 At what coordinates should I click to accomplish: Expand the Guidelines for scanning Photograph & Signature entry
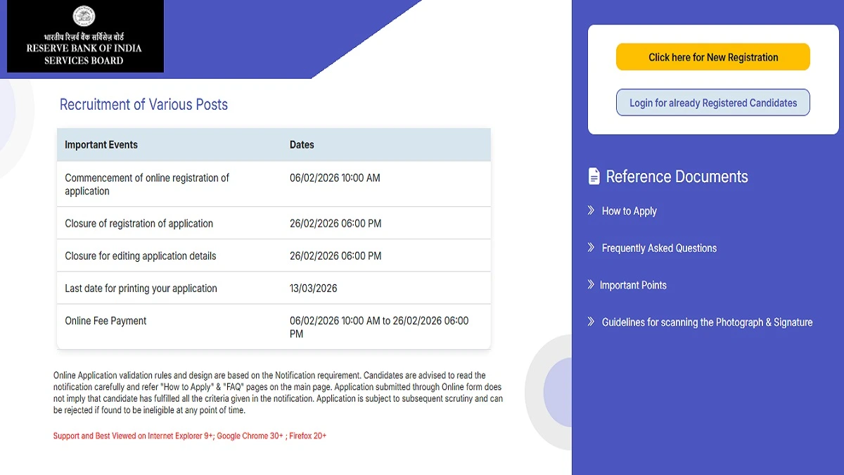pyautogui.click(x=707, y=322)
